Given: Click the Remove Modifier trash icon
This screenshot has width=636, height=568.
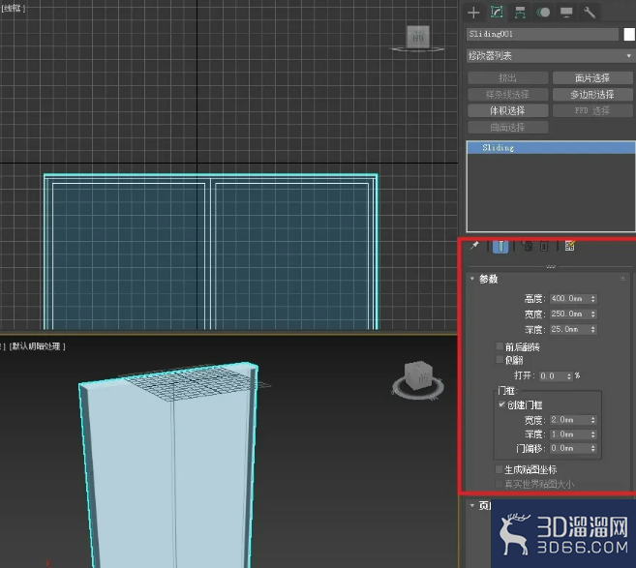Looking at the screenshot, I should click(544, 246).
